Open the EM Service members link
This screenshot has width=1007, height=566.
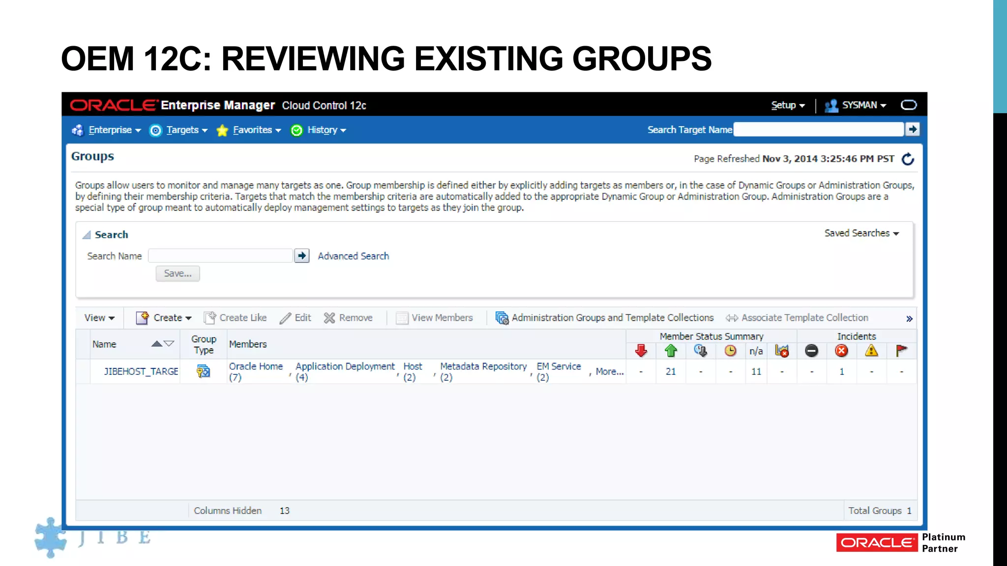pos(559,371)
